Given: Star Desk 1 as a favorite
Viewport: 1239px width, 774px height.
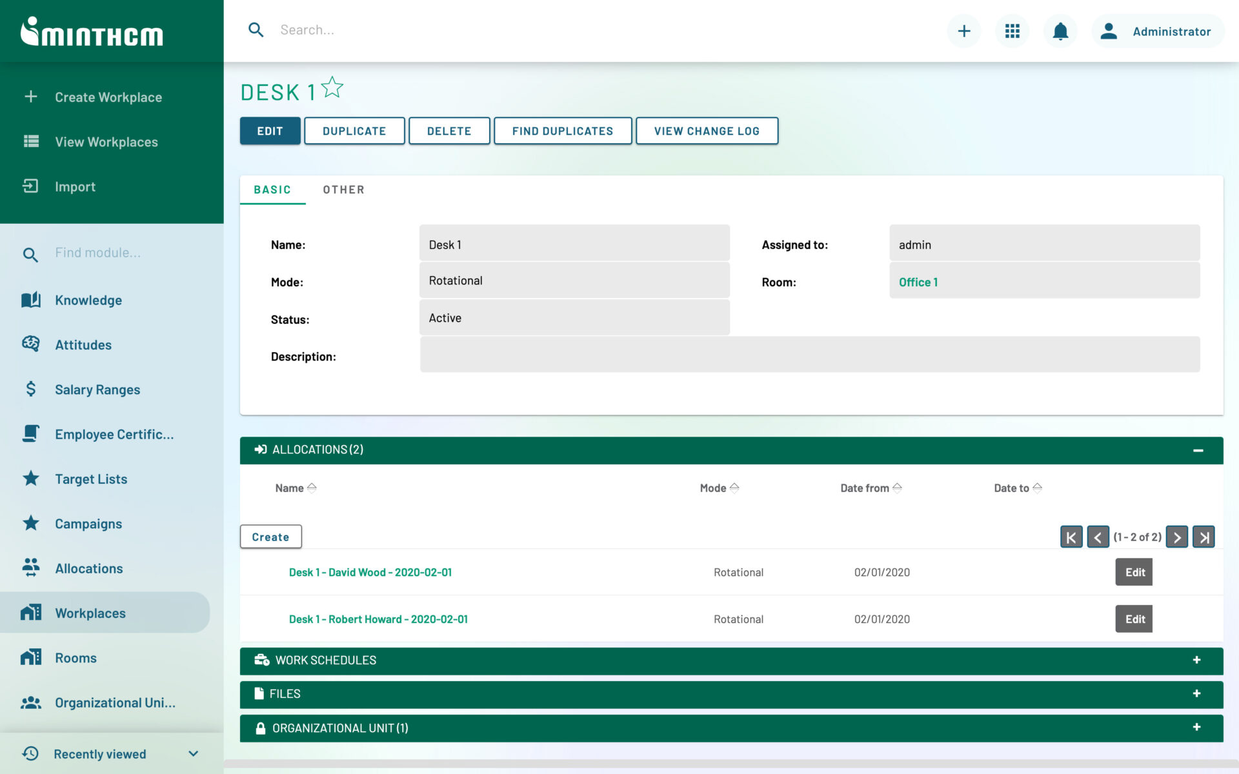Looking at the screenshot, I should point(332,88).
